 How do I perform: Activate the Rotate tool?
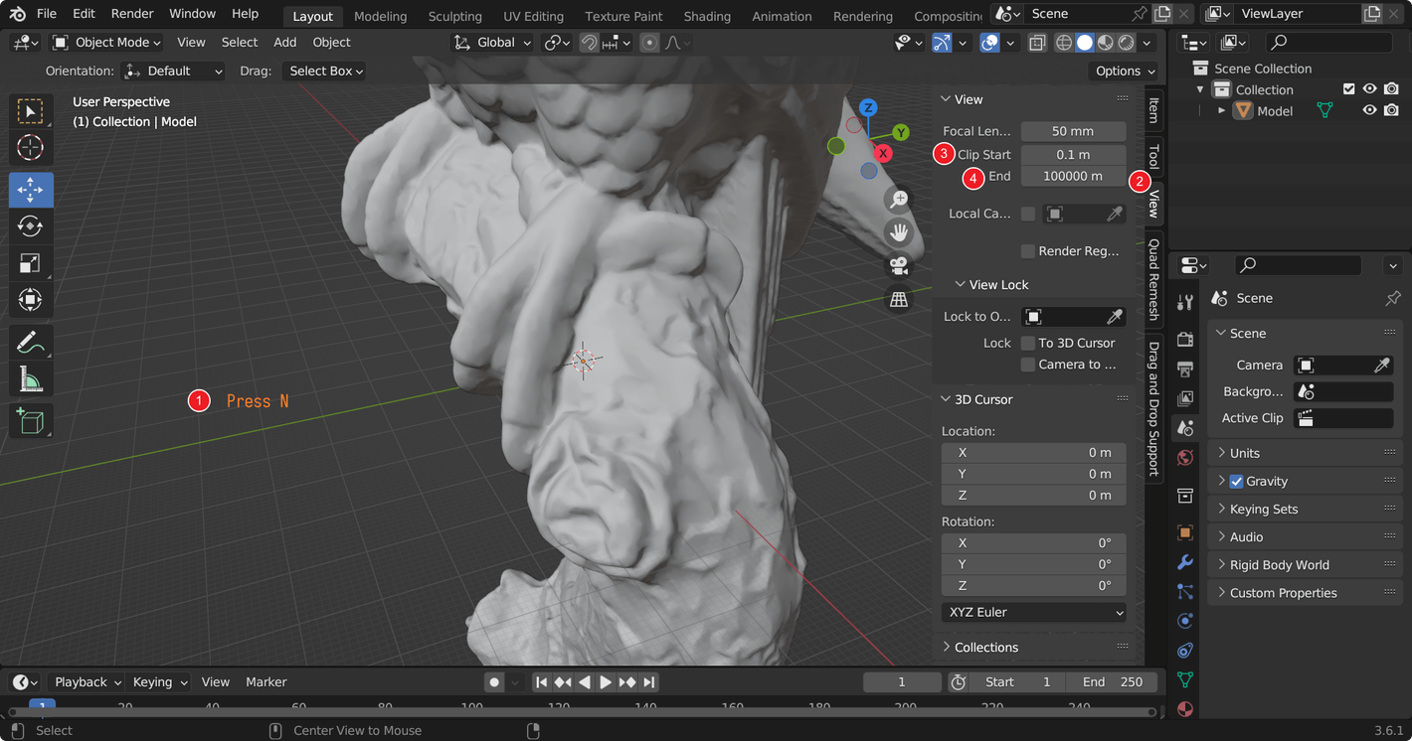point(31,226)
